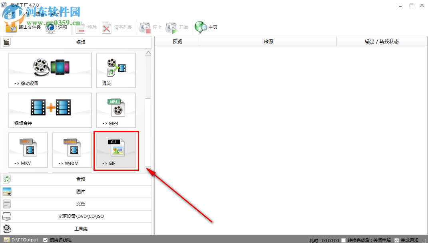
Task: Click the video list scroll down arrow
Action: click(148, 169)
